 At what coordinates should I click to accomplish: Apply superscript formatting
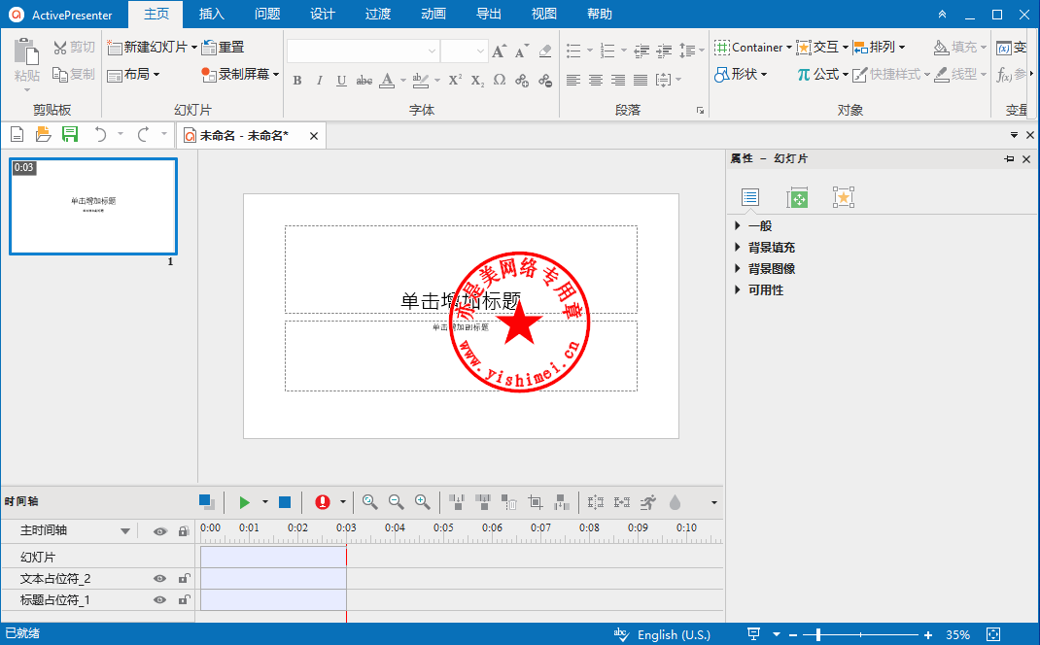point(455,81)
